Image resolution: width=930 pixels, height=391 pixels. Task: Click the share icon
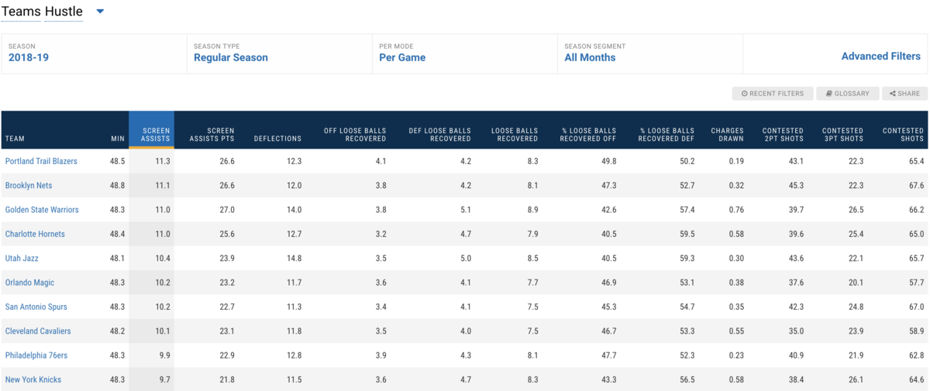893,94
